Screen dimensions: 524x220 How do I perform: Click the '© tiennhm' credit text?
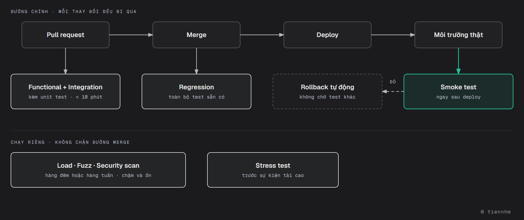click(496, 212)
